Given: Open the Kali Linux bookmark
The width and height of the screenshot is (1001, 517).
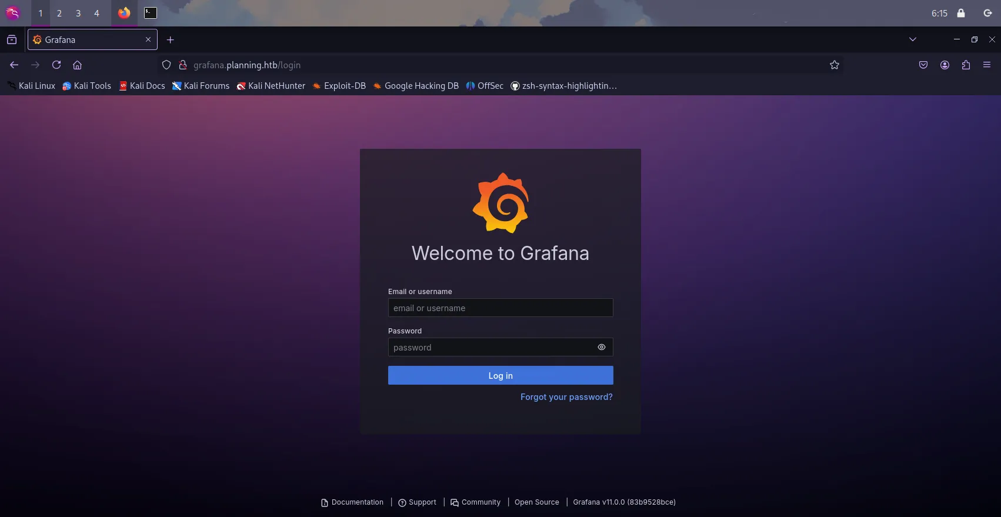Looking at the screenshot, I should pos(31,86).
